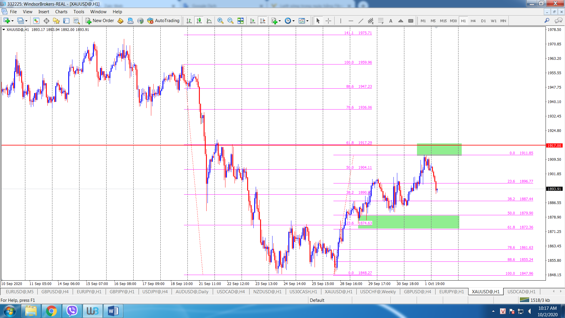
Task: Open the Market Watch window
Action: (x=36, y=21)
